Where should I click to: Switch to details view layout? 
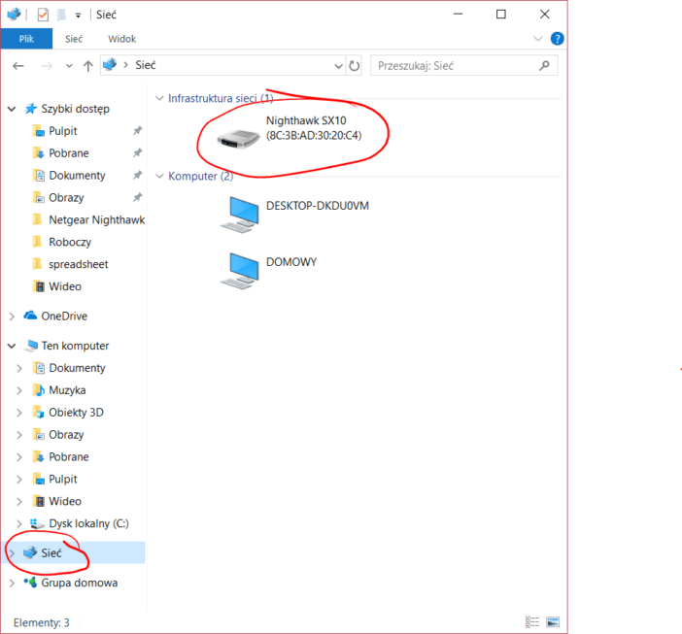(x=532, y=621)
